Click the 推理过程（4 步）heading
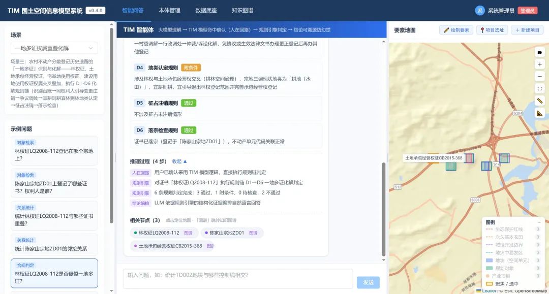Image resolution: width=549 pixels, height=294 pixels. point(148,161)
